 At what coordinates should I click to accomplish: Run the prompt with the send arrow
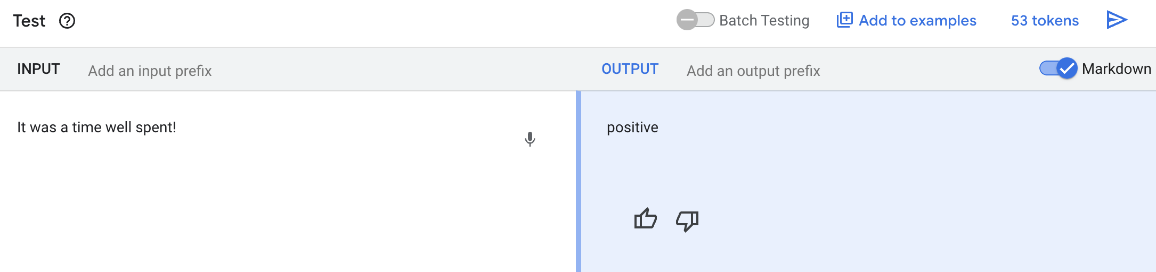tap(1117, 20)
